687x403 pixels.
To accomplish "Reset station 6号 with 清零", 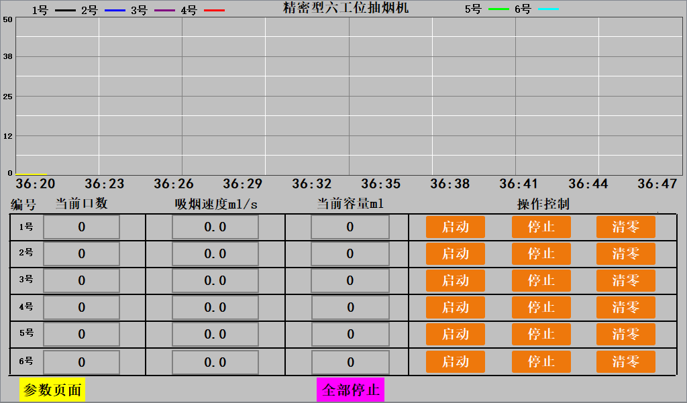I will [x=626, y=361].
